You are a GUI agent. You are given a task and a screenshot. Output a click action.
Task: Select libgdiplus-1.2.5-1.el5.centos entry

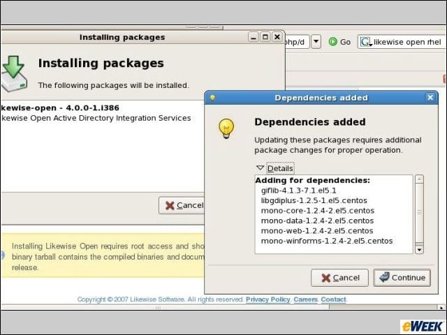click(314, 200)
